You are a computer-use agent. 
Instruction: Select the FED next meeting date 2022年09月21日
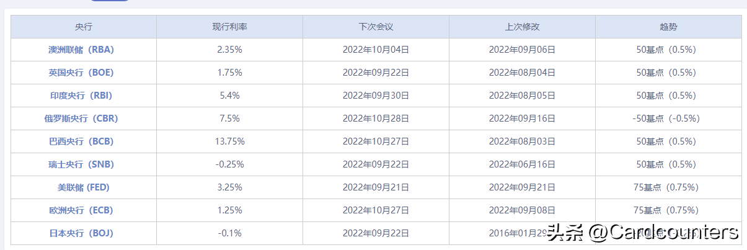coord(376,187)
